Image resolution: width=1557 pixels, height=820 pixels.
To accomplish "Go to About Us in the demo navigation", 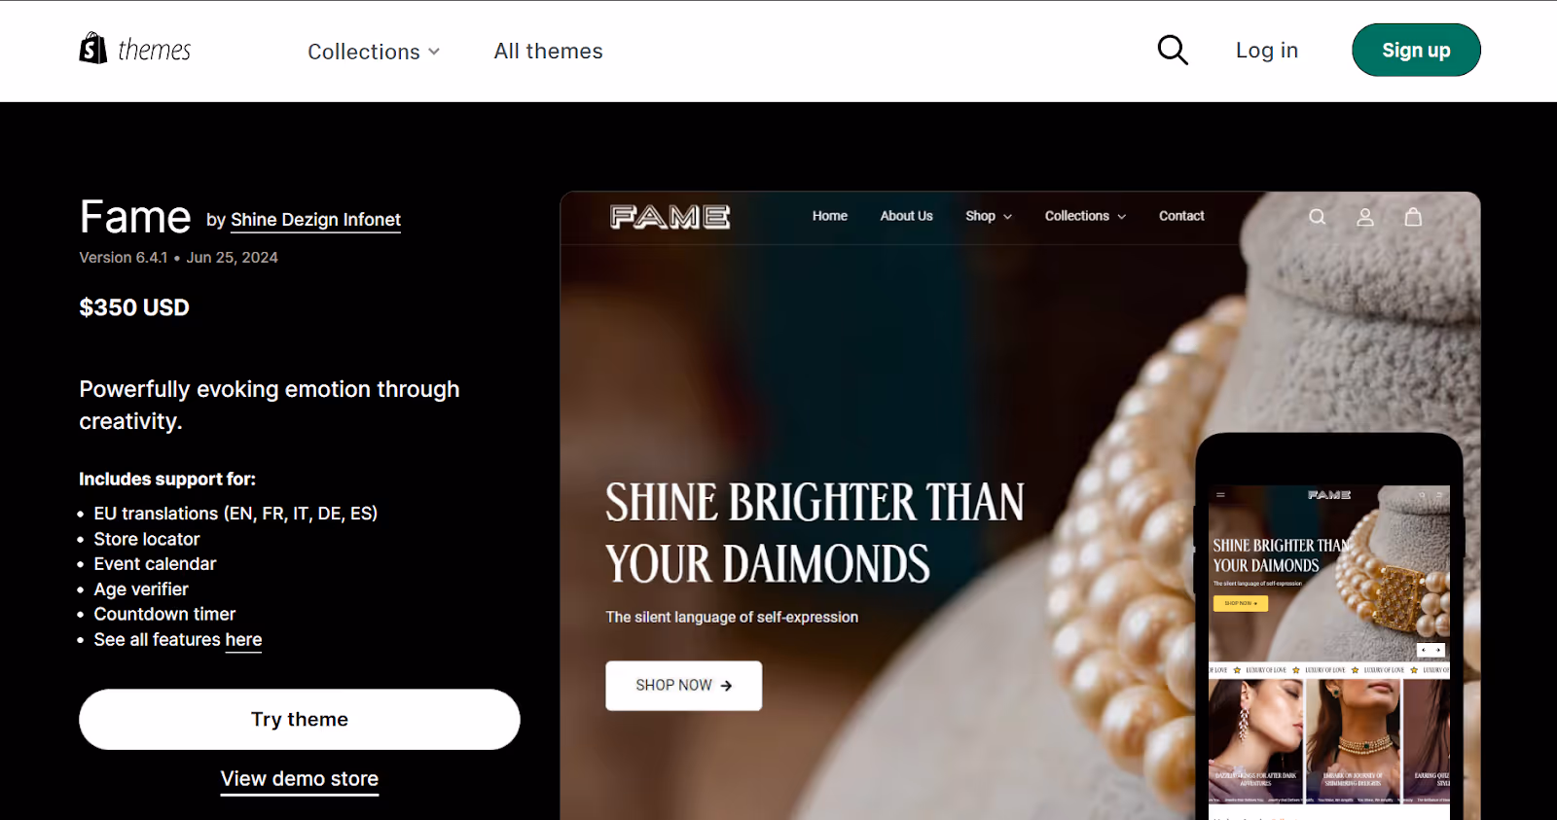I will tap(905, 216).
